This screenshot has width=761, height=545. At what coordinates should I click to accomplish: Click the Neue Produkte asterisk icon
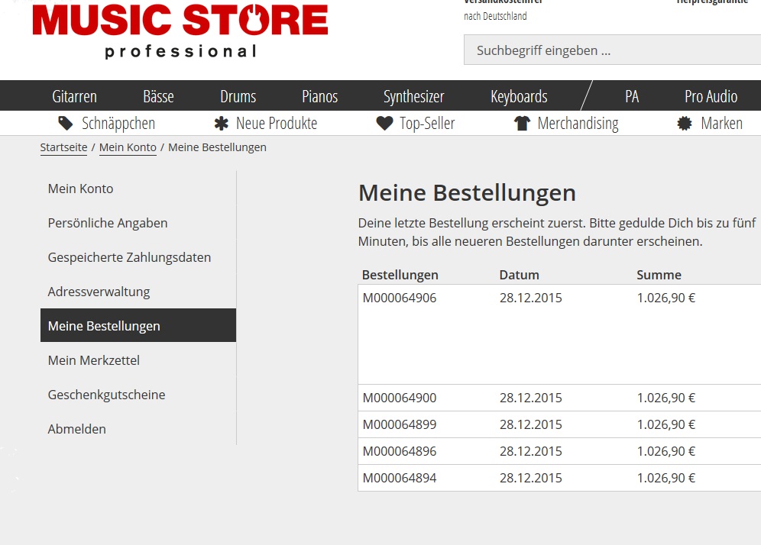tap(222, 124)
